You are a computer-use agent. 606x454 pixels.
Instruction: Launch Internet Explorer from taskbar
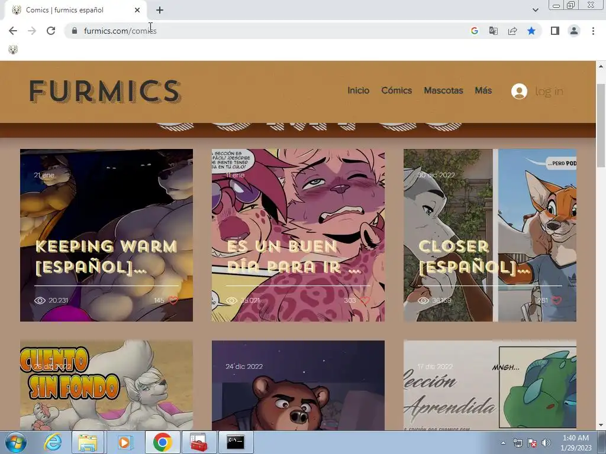(x=53, y=442)
